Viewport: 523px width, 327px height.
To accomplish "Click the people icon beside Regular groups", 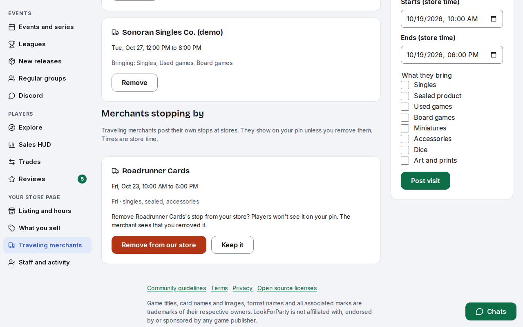I will (12, 78).
